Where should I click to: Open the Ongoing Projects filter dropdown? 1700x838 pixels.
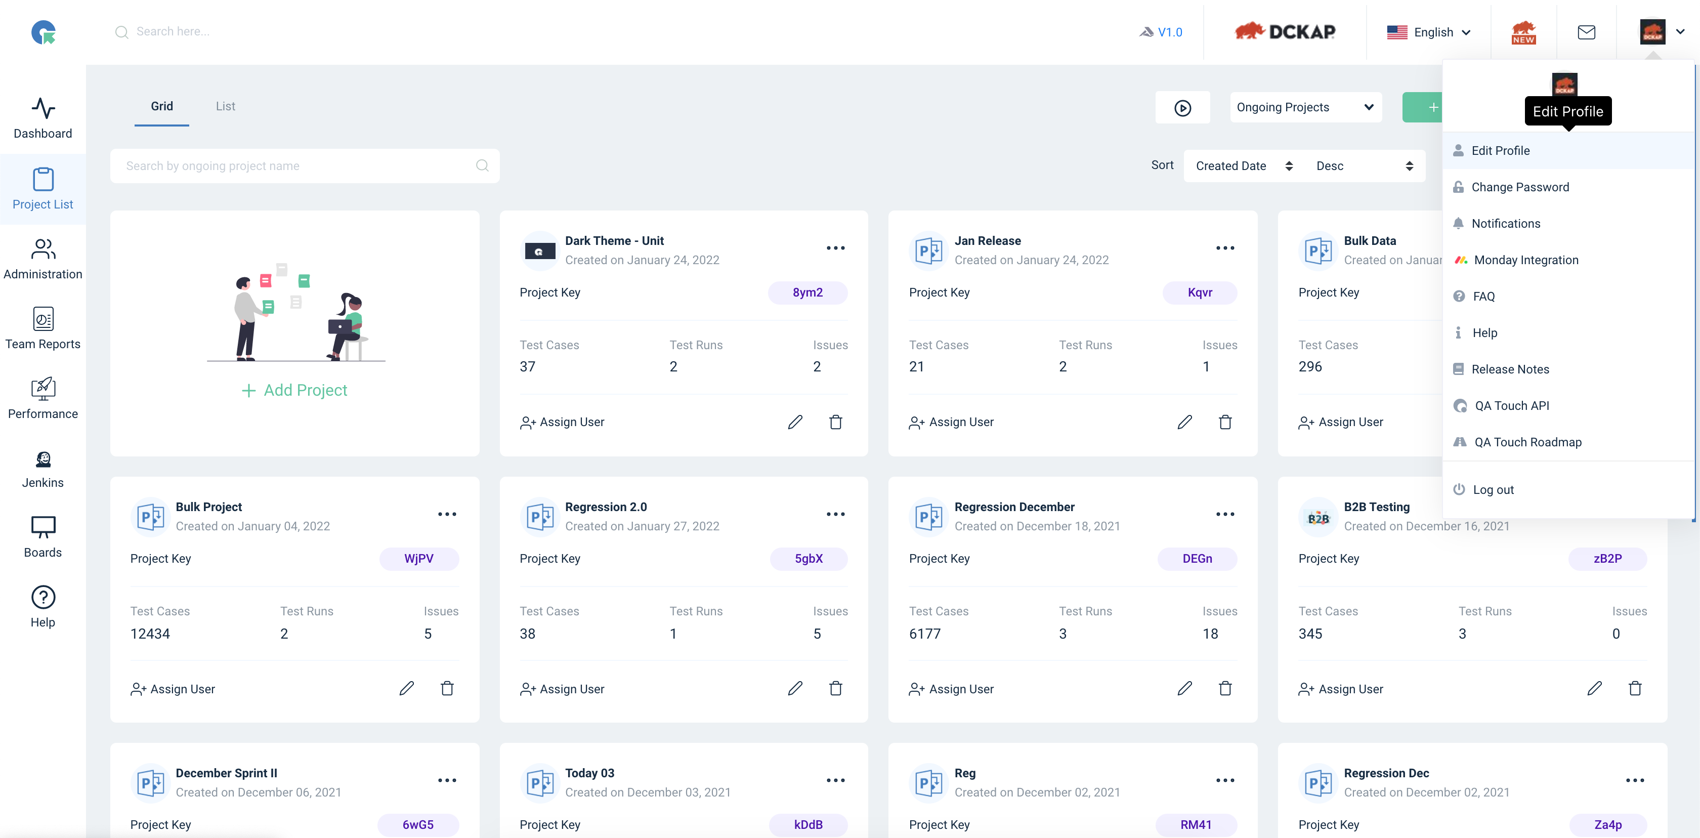1306,108
